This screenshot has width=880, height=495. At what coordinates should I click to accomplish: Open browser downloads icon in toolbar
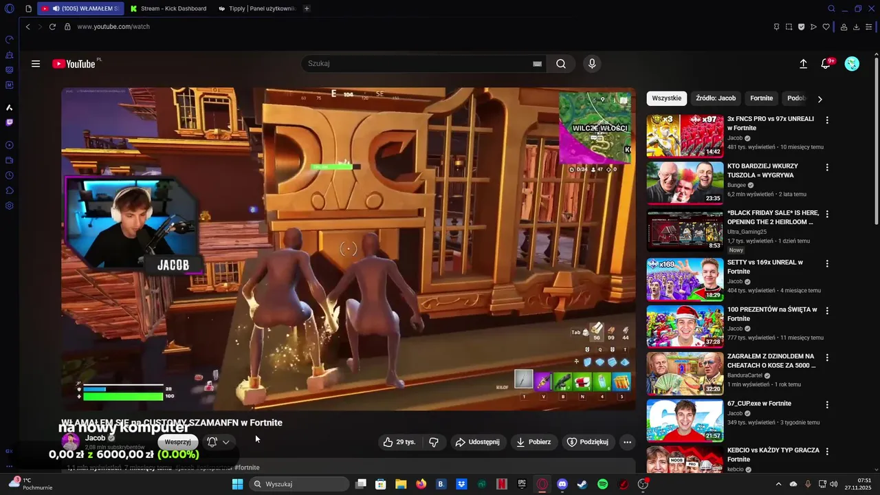(x=856, y=27)
